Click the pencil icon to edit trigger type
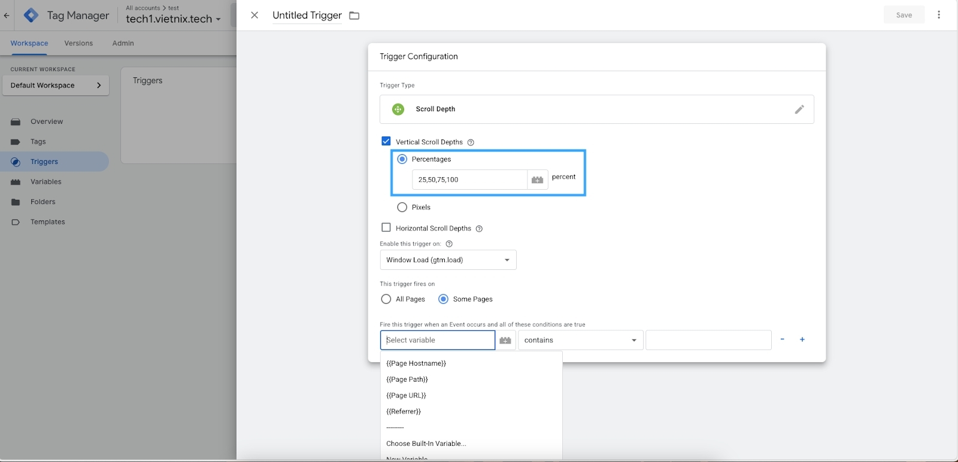The height and width of the screenshot is (462, 958). click(x=799, y=110)
